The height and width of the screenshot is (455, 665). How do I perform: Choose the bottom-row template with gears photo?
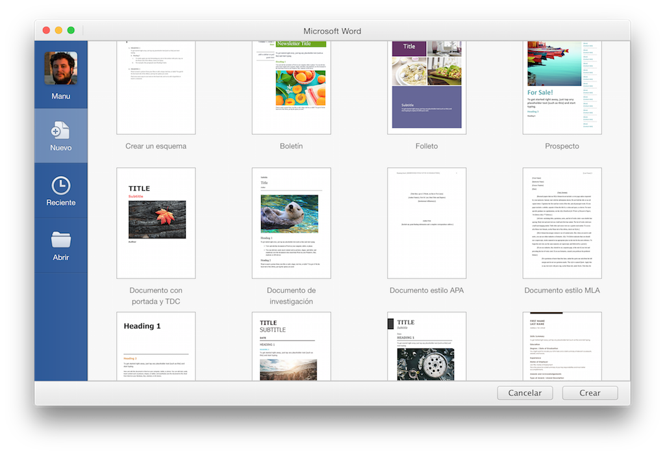(x=427, y=346)
